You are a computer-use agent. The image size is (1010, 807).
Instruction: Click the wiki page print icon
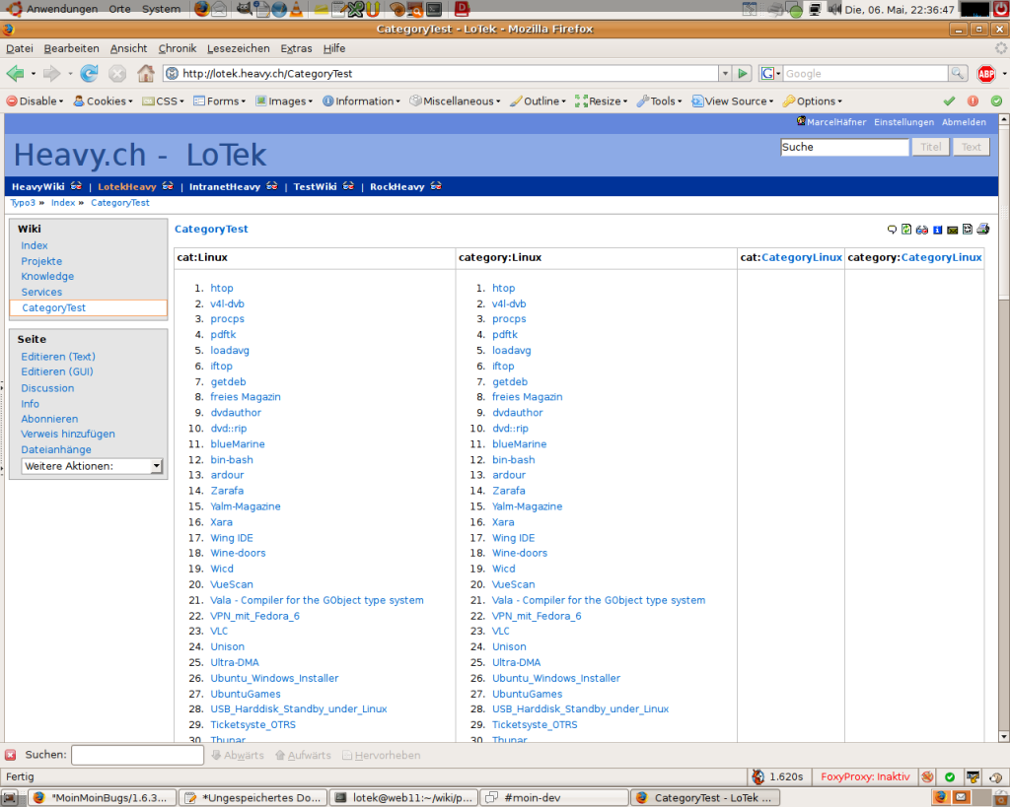(x=982, y=230)
